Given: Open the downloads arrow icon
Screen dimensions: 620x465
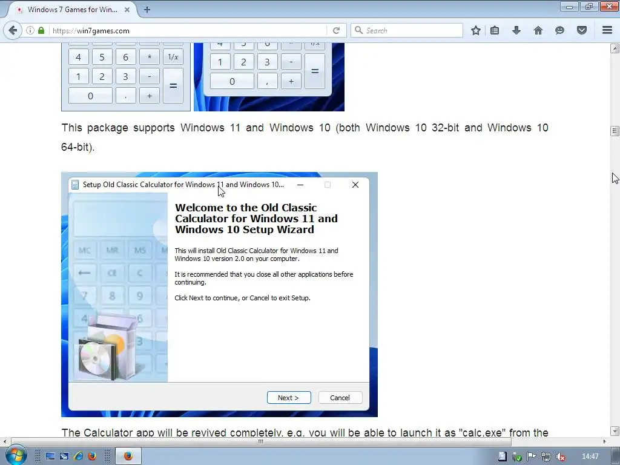Looking at the screenshot, I should 516,30.
